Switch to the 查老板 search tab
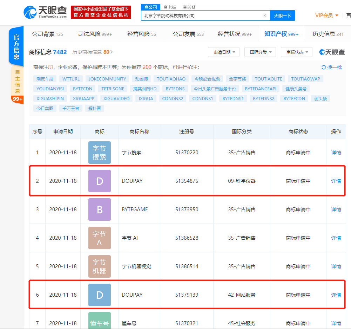 [x=170, y=7]
